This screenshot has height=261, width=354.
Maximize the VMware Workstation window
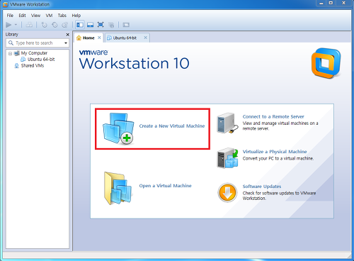coord(331,4)
